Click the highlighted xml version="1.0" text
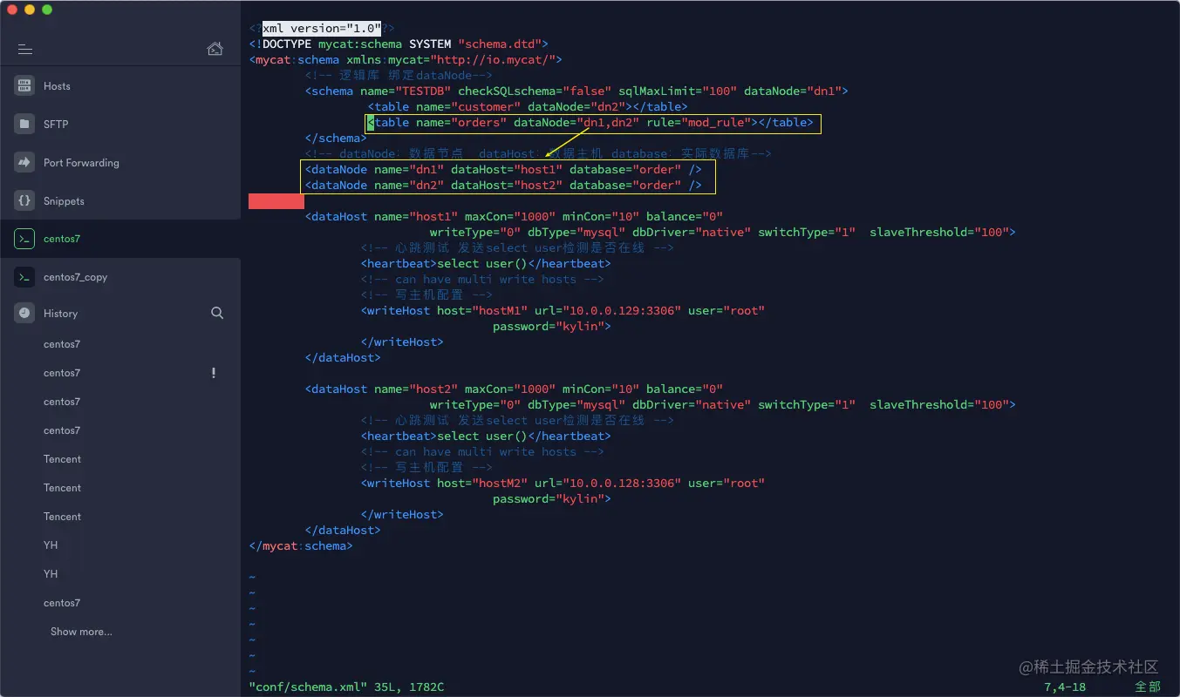The height and width of the screenshot is (697, 1180). pos(322,28)
